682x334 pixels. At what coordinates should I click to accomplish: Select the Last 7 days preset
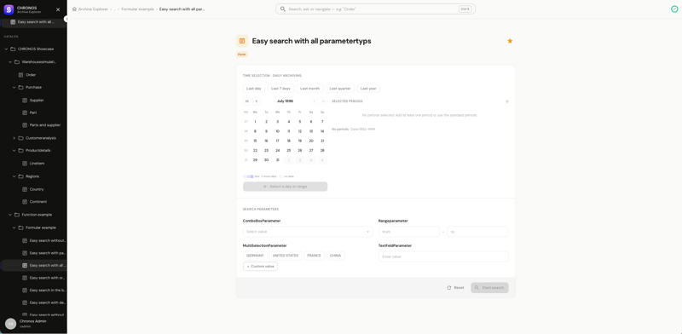pyautogui.click(x=280, y=89)
